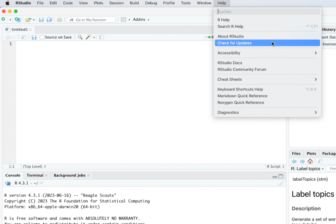336x224 pixels.
Task: Expand recent files arrow beside the folder icon
Action: 34,20
